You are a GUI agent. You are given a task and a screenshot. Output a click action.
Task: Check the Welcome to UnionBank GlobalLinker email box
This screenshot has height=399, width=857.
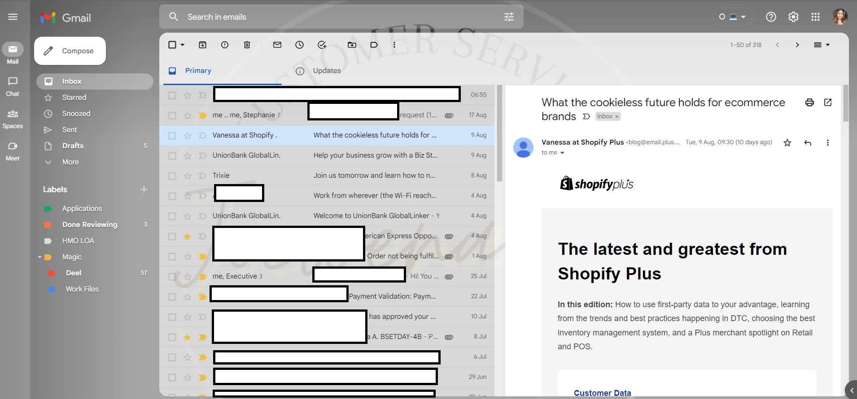tap(172, 216)
